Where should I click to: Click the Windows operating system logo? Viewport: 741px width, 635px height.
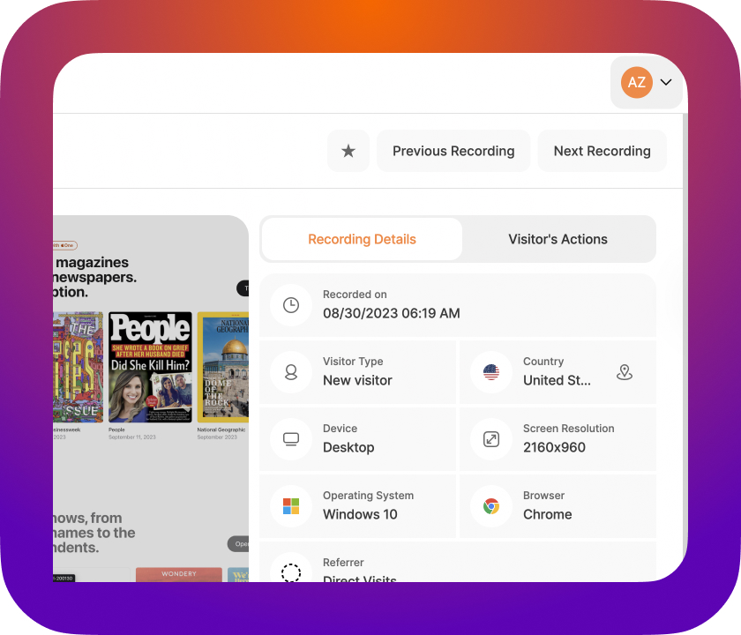tap(291, 506)
